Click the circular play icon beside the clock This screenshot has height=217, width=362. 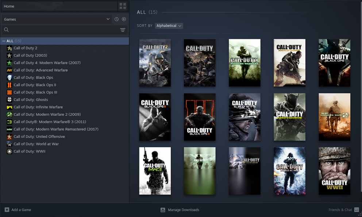click(x=124, y=19)
